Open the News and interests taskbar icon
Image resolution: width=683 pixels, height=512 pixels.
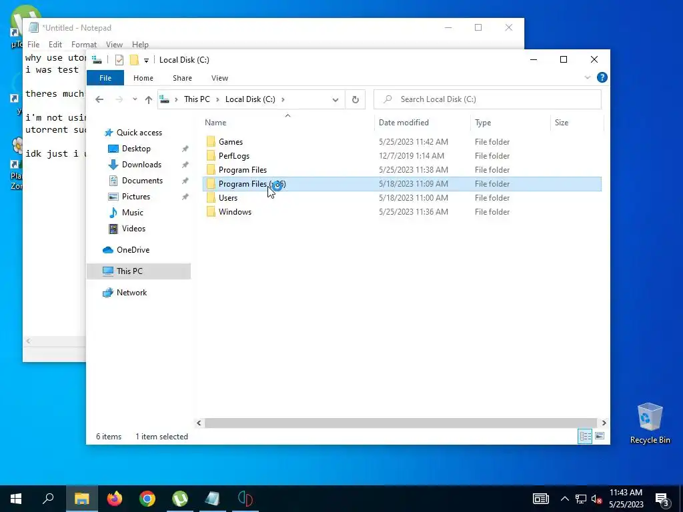(540, 499)
